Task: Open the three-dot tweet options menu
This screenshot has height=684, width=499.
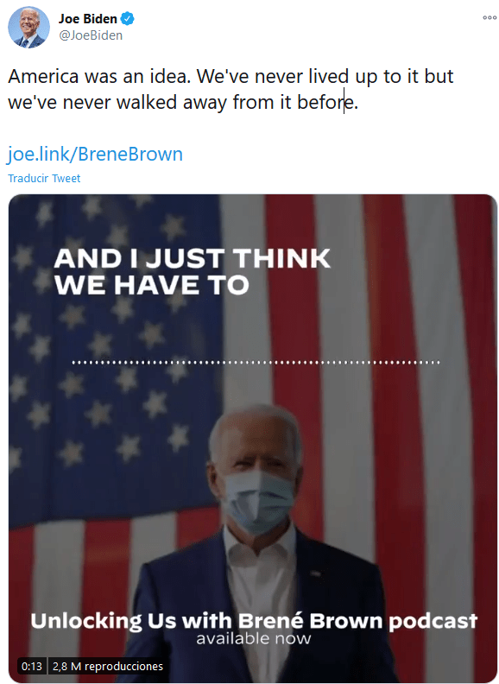Action: (x=489, y=18)
